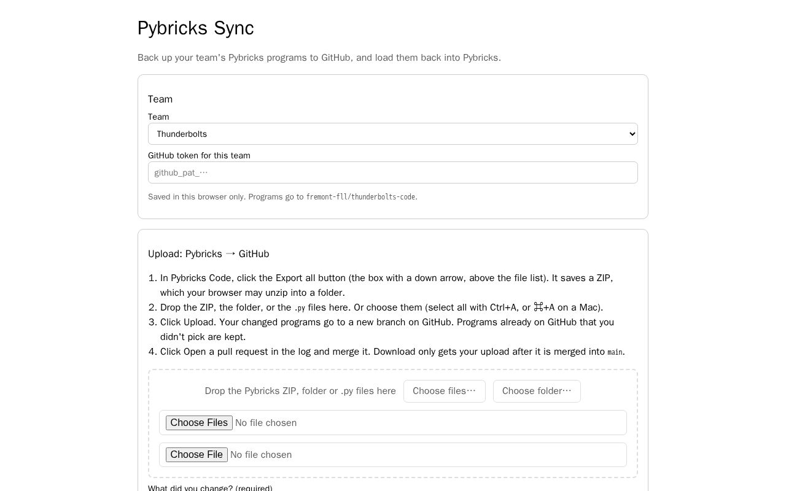Viewport: 786px width, 491px height.
Task: Click the instruction step starting 'Click Upload'
Action: pos(387,330)
